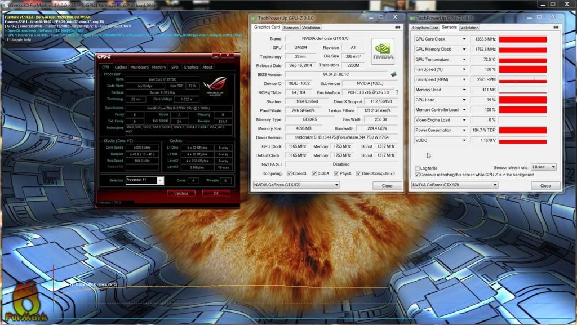Open the SPD tab in CPU-Z
This screenshot has width=577, height=325.
[175, 67]
